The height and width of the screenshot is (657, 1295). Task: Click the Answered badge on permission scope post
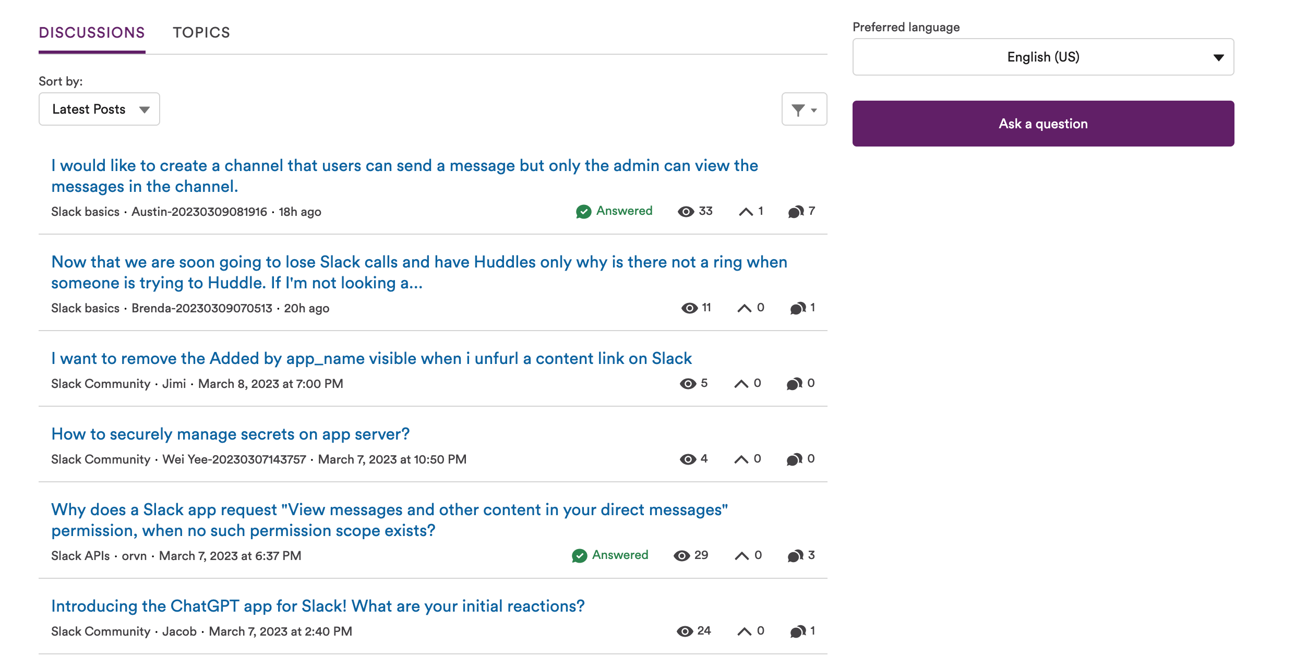tap(610, 555)
